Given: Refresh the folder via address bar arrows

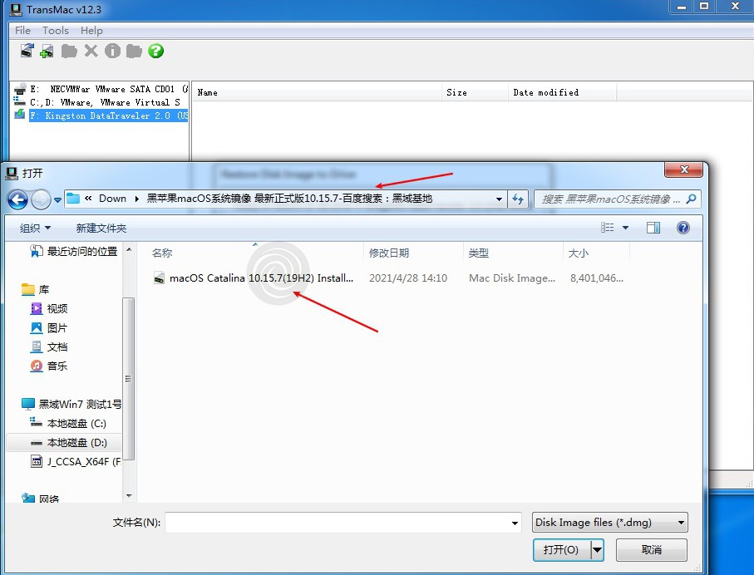Looking at the screenshot, I should point(518,199).
